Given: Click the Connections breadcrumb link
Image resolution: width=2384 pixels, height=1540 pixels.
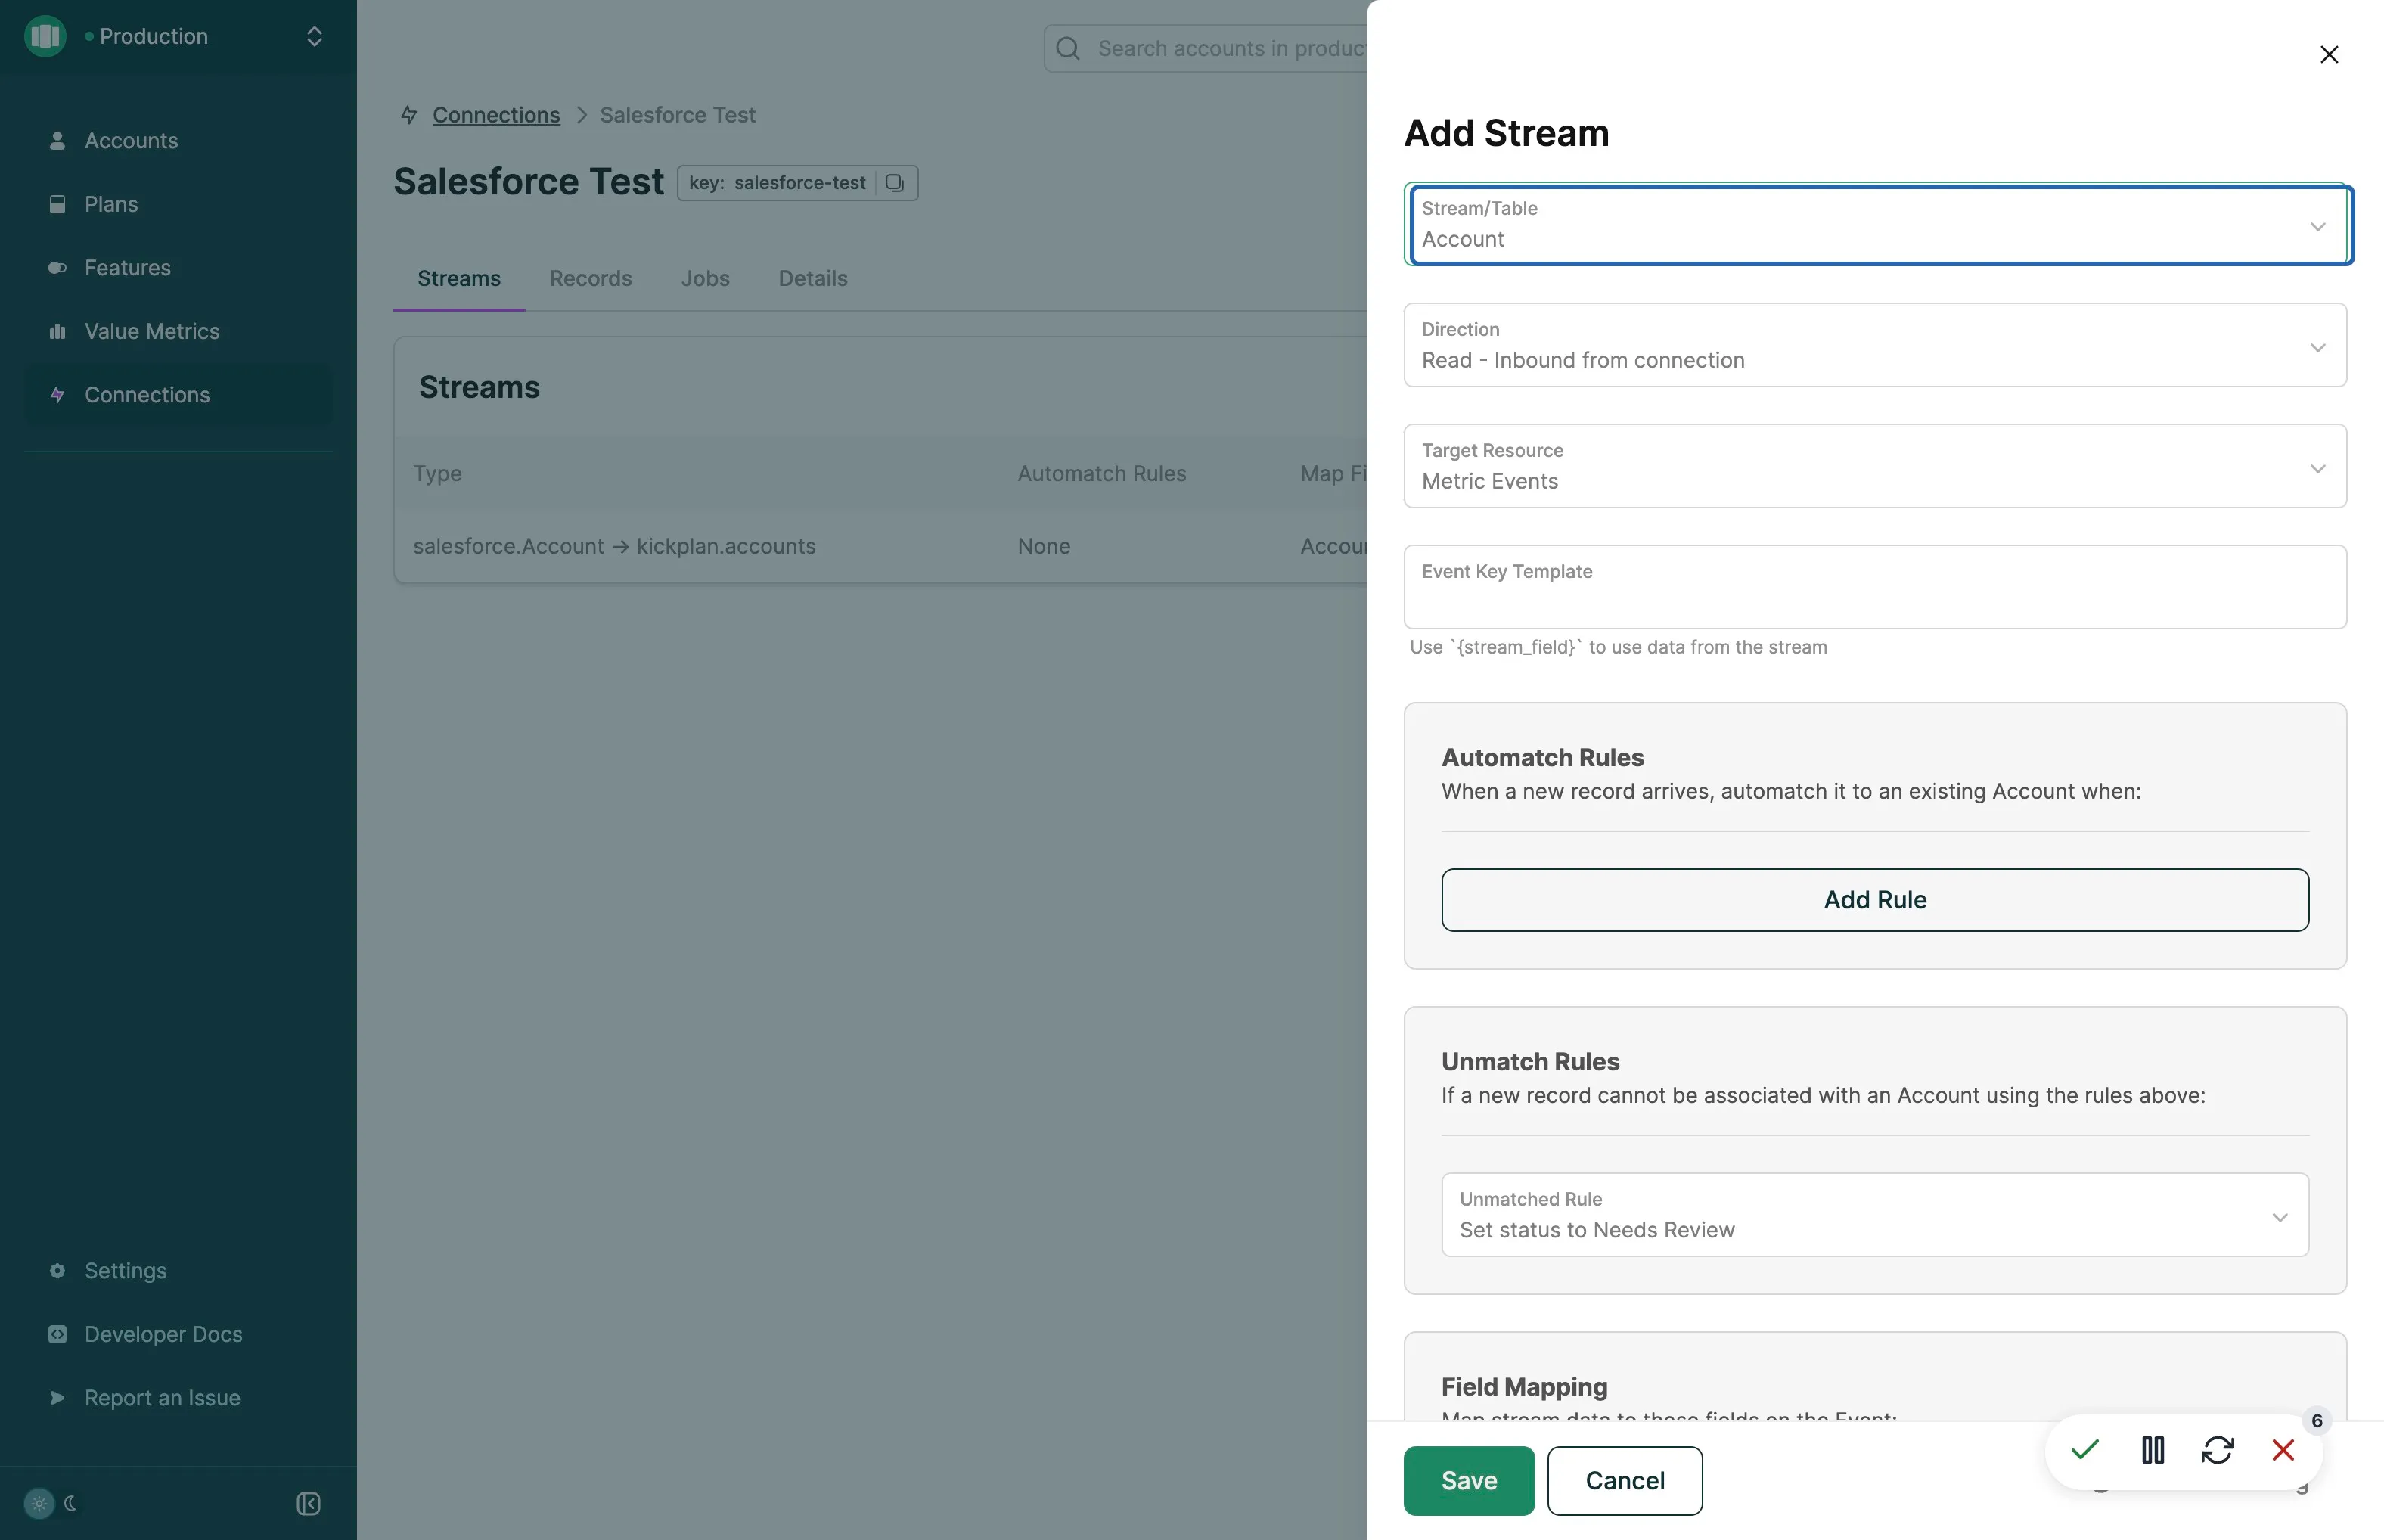Looking at the screenshot, I should click(x=496, y=115).
